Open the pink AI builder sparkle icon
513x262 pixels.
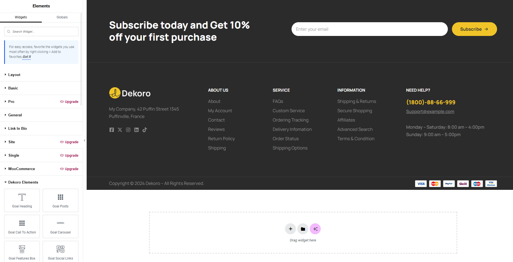315,229
